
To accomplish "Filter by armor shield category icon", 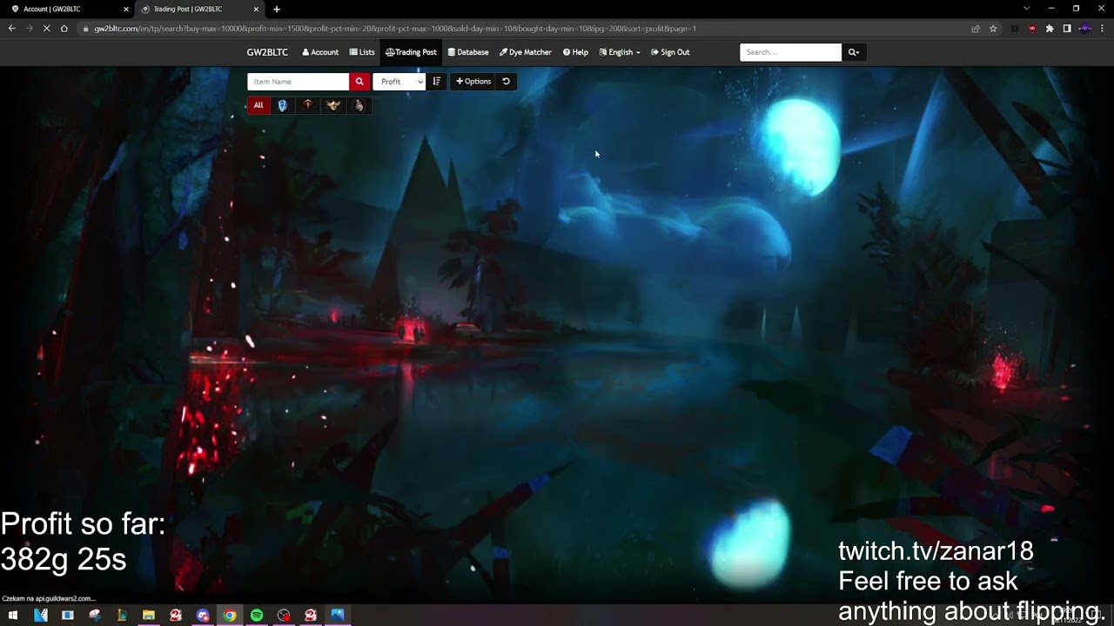I will pos(282,105).
